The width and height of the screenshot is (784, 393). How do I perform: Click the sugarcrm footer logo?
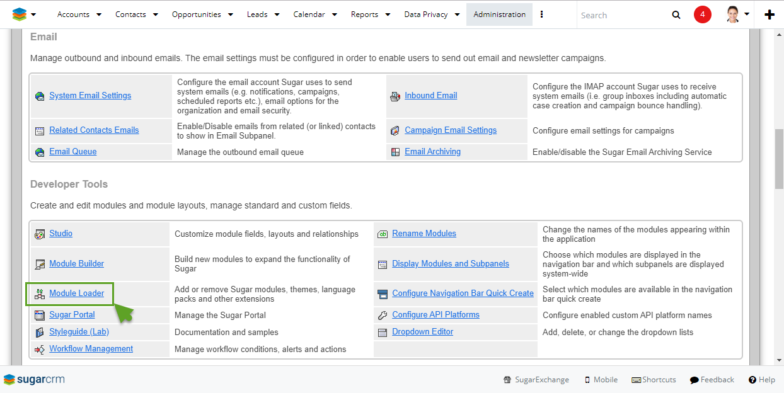[x=34, y=380]
